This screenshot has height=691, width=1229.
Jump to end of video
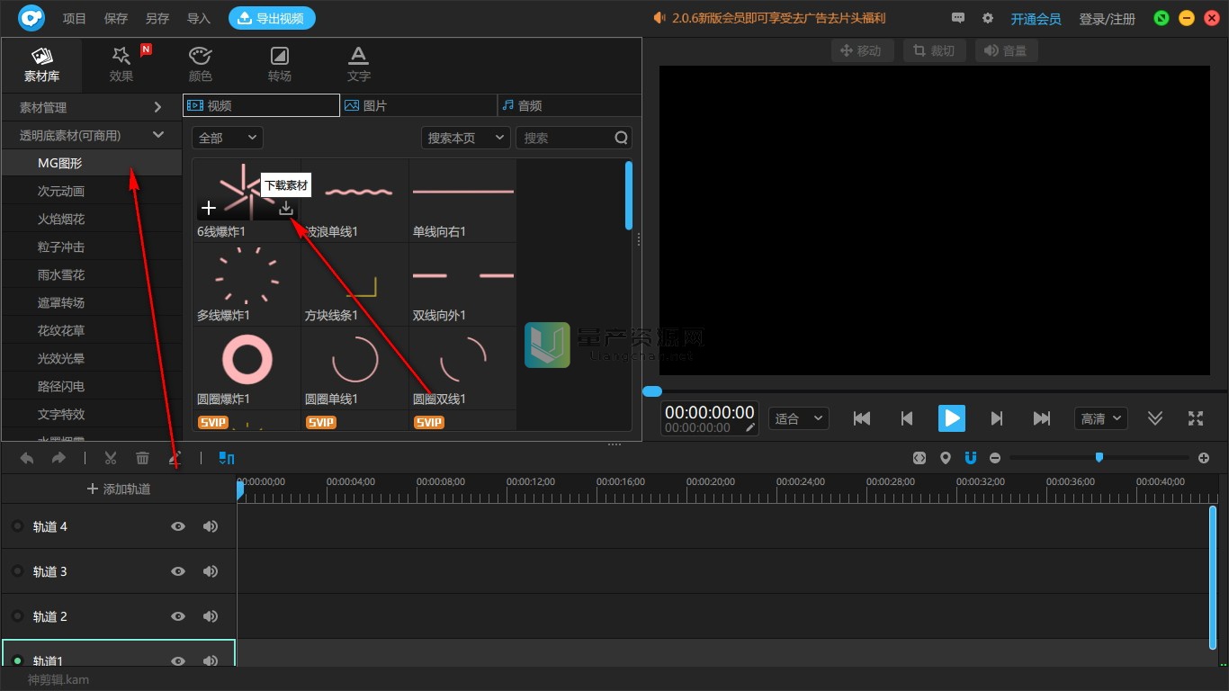1042,418
